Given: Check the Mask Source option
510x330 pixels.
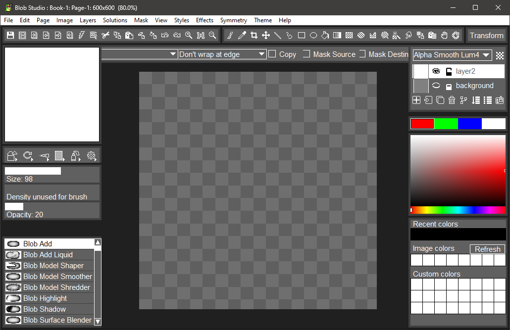Looking at the screenshot, I should point(306,54).
